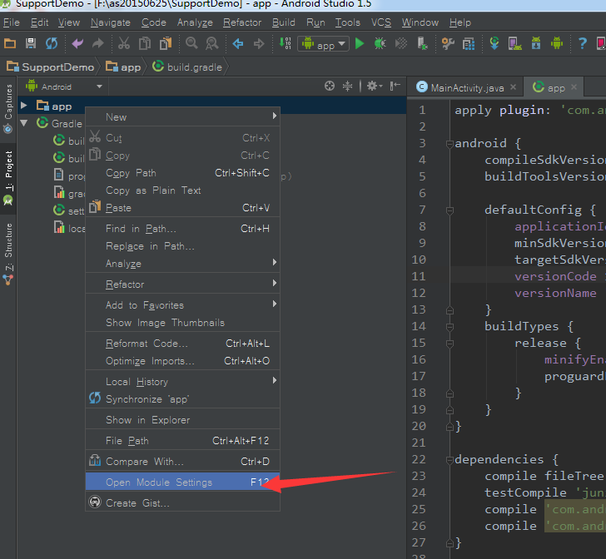
Task: Click the Debug app bug icon
Action: tap(380, 44)
